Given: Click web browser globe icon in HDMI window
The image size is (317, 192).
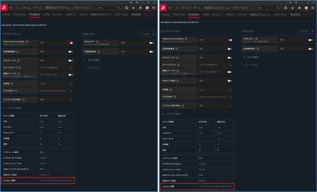Looking at the screenshot, I should tap(286, 8).
